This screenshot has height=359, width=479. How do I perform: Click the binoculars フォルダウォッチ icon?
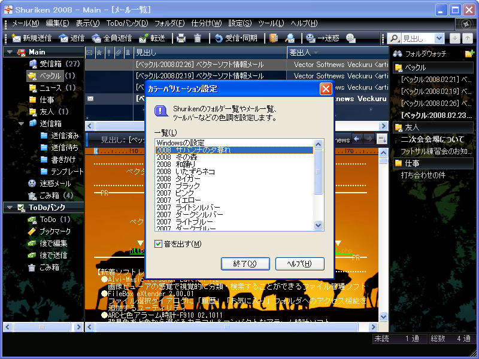(398, 54)
